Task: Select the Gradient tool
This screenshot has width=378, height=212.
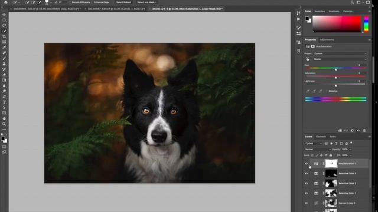Action: coord(4,80)
